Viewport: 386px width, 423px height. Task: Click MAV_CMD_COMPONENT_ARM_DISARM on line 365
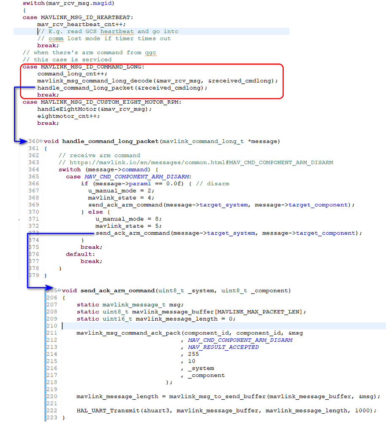coord(138,176)
